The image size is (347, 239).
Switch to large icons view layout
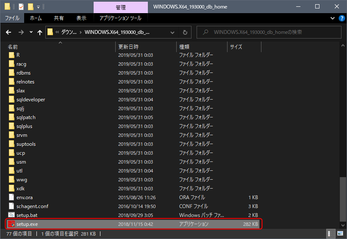(x=340, y=233)
